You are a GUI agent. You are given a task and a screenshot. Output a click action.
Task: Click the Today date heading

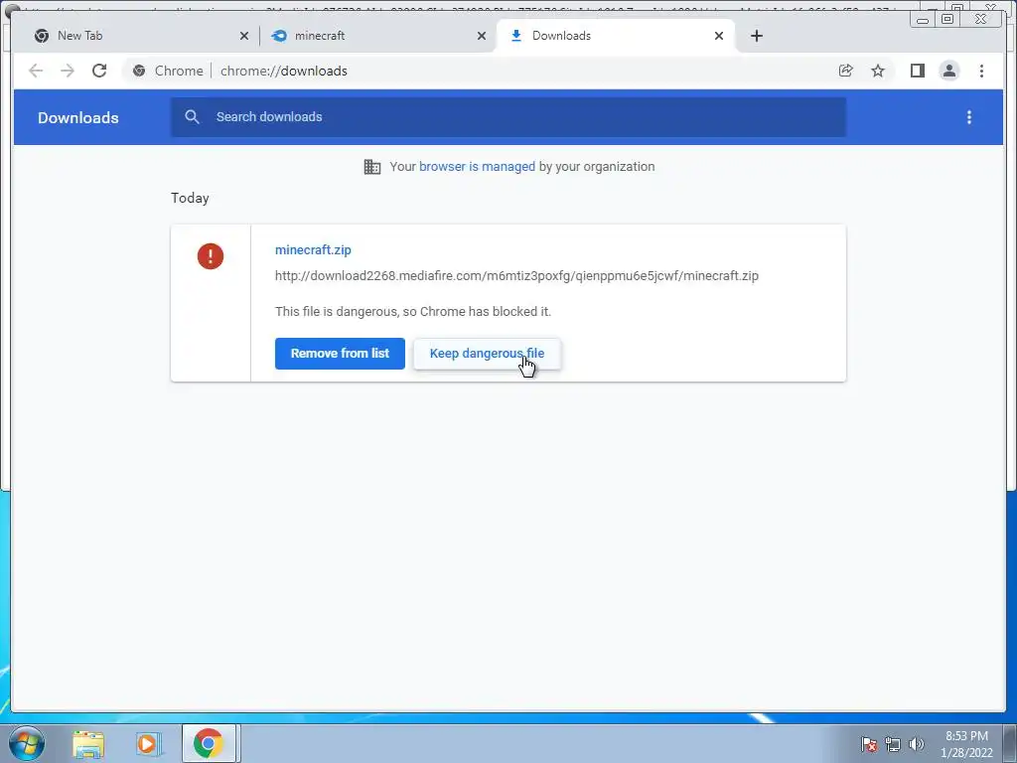pos(190,198)
